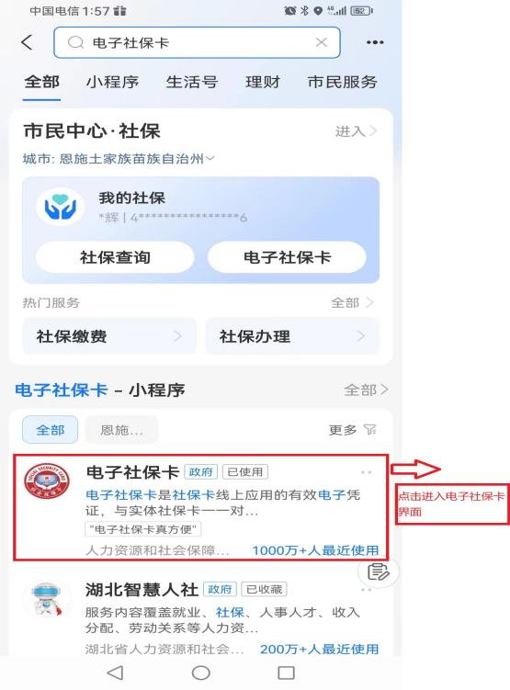This screenshot has height=690, width=510.
Task: Tap the Android home circle button
Action: 200,673
